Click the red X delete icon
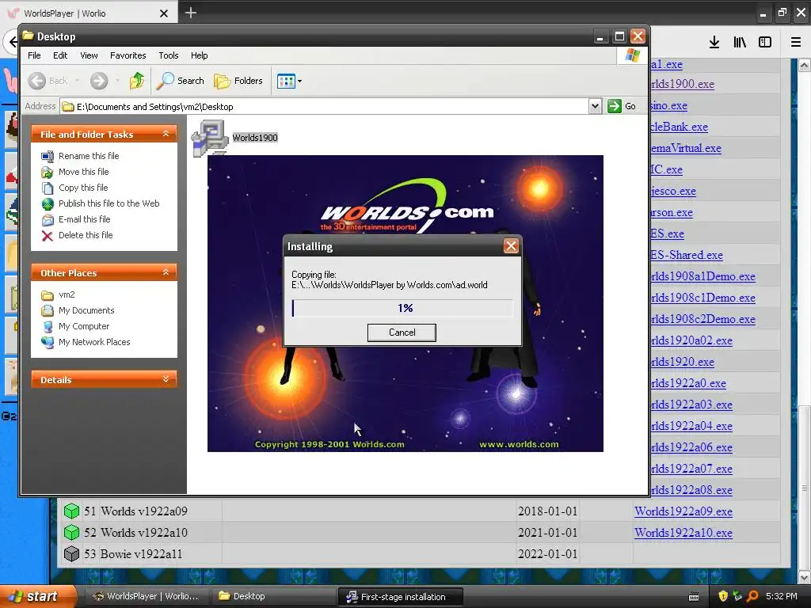This screenshot has height=608, width=811. 47,236
